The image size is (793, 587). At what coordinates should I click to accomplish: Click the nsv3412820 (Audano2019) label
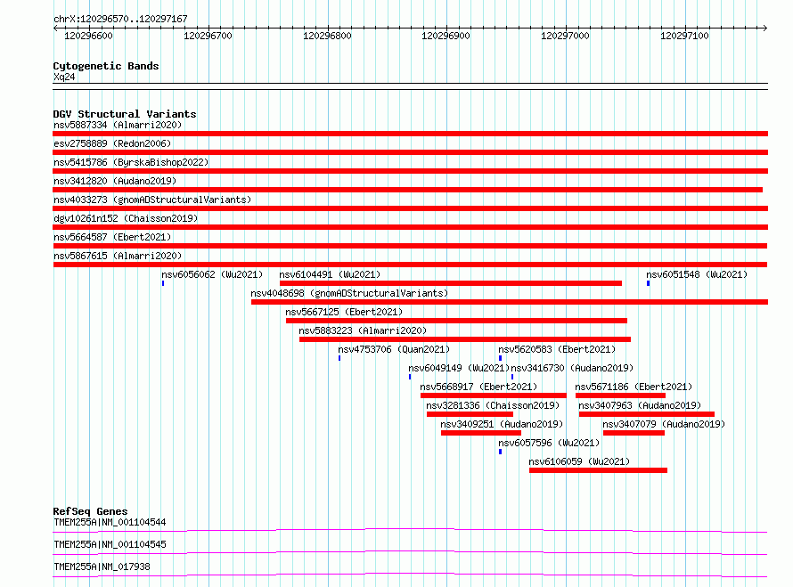click(115, 181)
